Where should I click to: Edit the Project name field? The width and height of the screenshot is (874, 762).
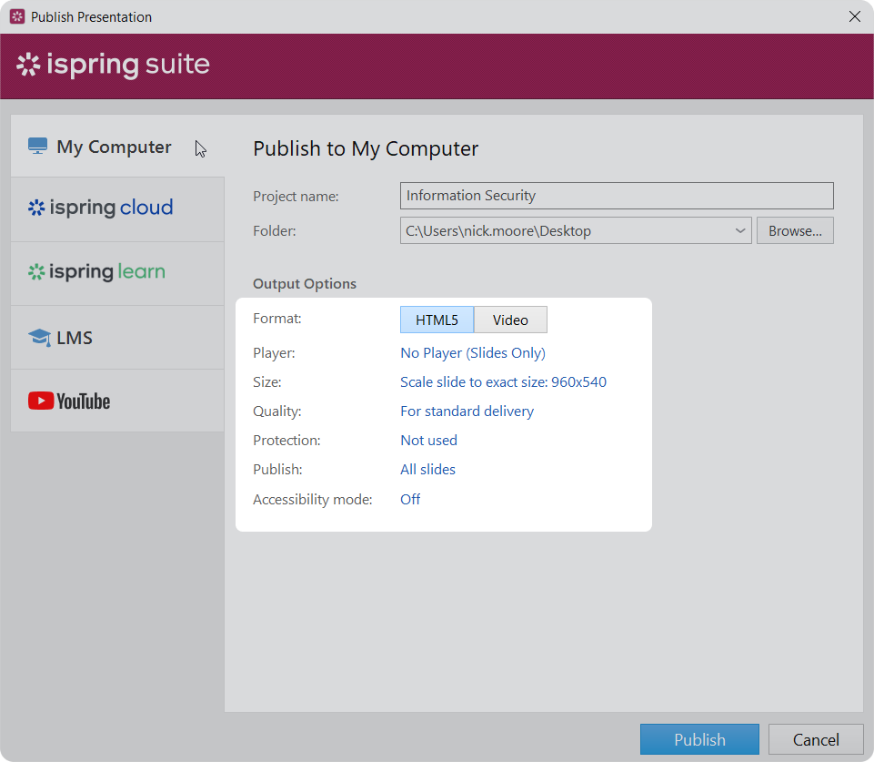tap(617, 196)
